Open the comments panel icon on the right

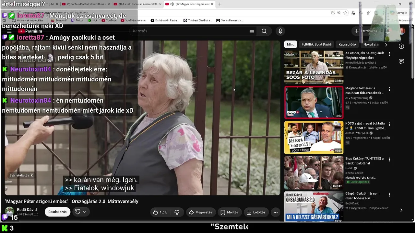401,61
